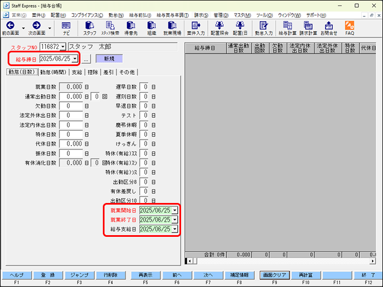Screen dimensions: 383x287
Task: Open the マスタ(M) menu
Action: (x=242, y=15)
